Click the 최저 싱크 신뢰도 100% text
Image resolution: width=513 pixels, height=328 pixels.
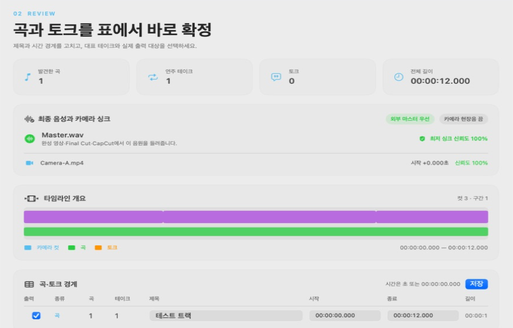pos(459,139)
